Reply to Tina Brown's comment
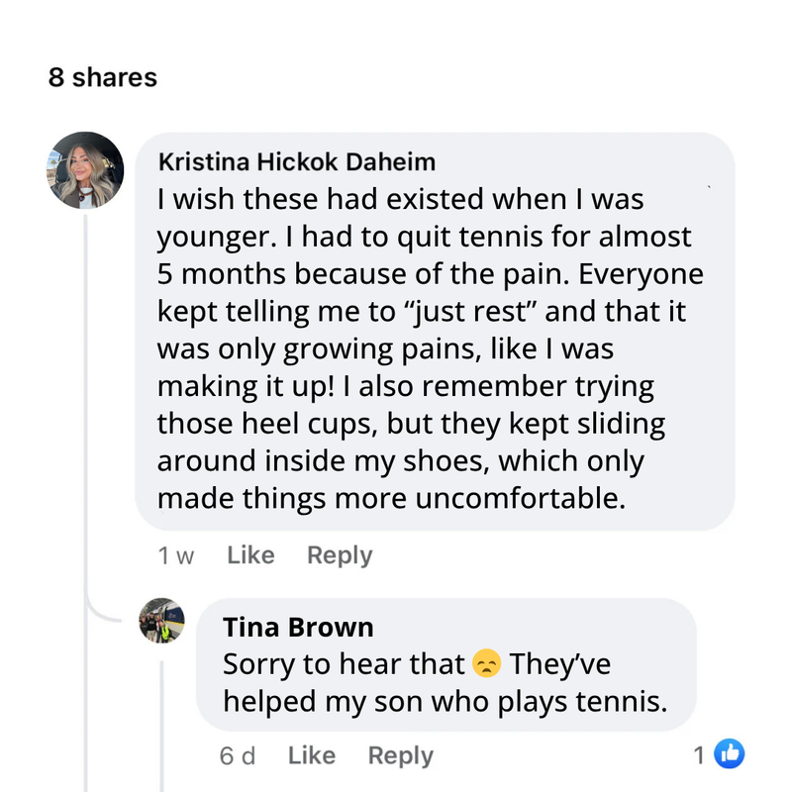 point(400,755)
